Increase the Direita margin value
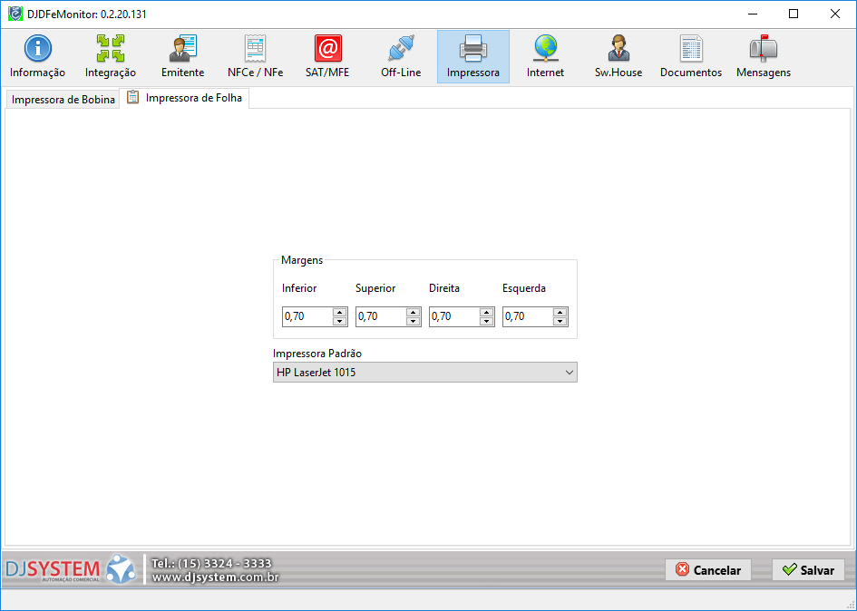 coord(486,312)
